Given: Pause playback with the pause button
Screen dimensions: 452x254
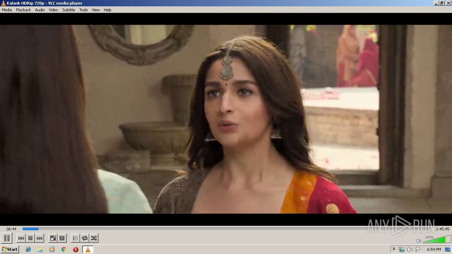Looking at the screenshot, I should 7,238.
